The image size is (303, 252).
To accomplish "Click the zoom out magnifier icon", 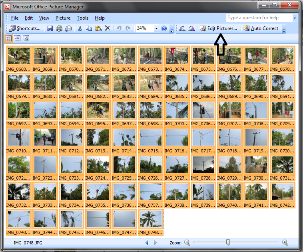I will pos(187,242).
